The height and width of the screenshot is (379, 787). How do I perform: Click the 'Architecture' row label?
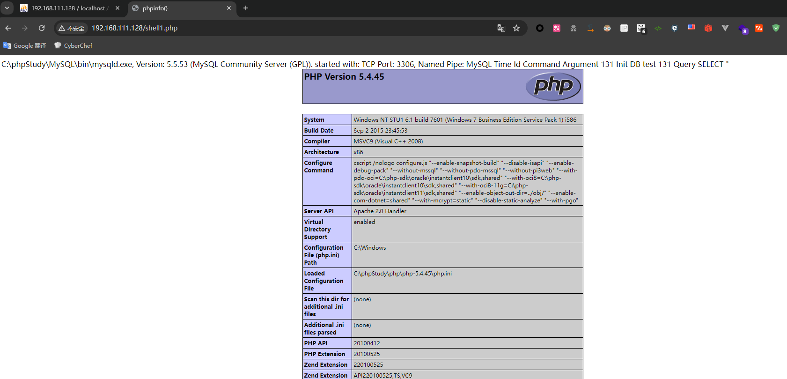[322, 152]
